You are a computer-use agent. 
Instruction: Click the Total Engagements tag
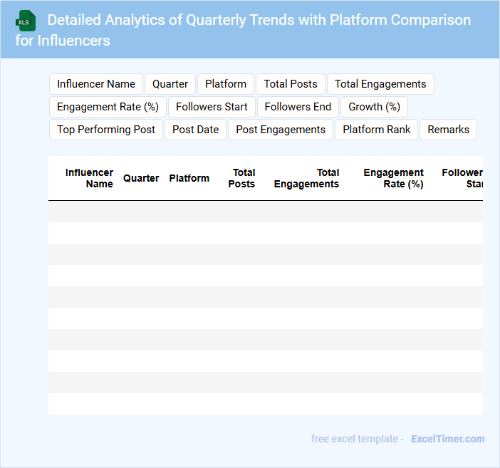(380, 84)
